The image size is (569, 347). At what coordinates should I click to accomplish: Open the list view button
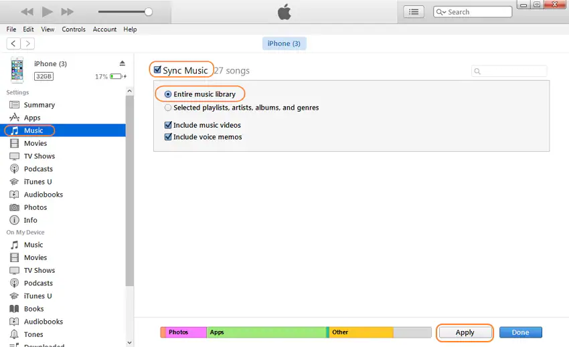[x=413, y=12]
